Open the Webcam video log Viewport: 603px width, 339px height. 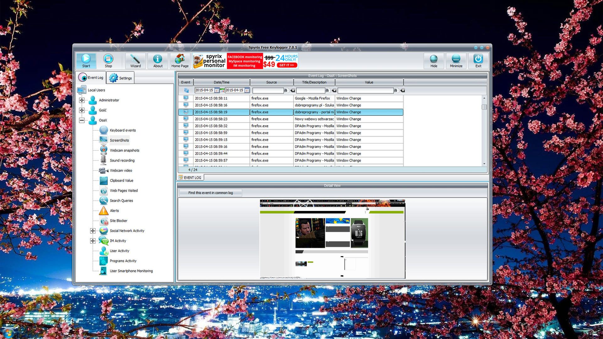[x=121, y=170]
